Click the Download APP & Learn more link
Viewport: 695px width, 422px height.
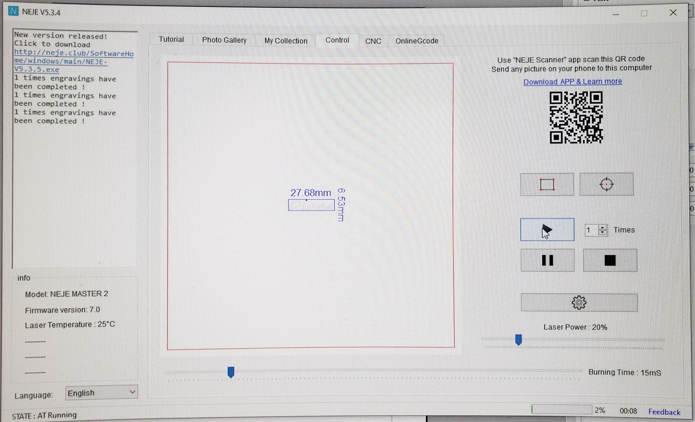(573, 82)
